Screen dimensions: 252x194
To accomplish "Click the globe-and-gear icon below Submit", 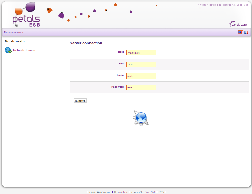I will click(140, 118).
